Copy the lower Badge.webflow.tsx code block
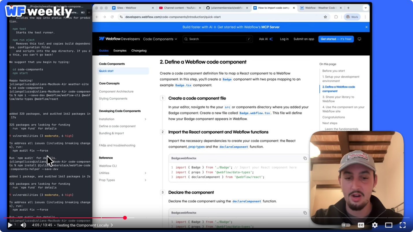This screenshot has width=413, height=232. point(305,213)
